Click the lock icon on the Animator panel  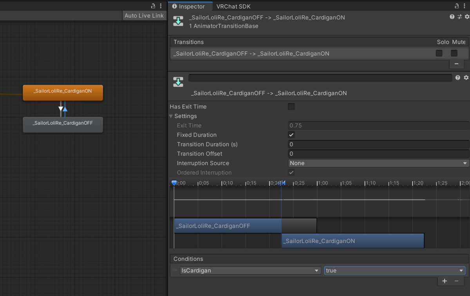tap(153, 6)
